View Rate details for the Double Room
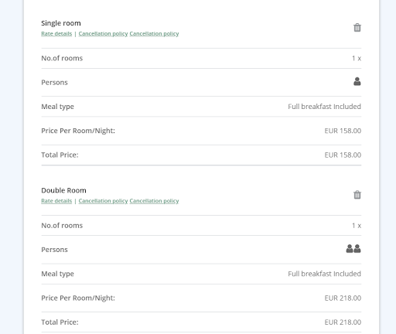The width and height of the screenshot is (396, 334). (x=56, y=201)
